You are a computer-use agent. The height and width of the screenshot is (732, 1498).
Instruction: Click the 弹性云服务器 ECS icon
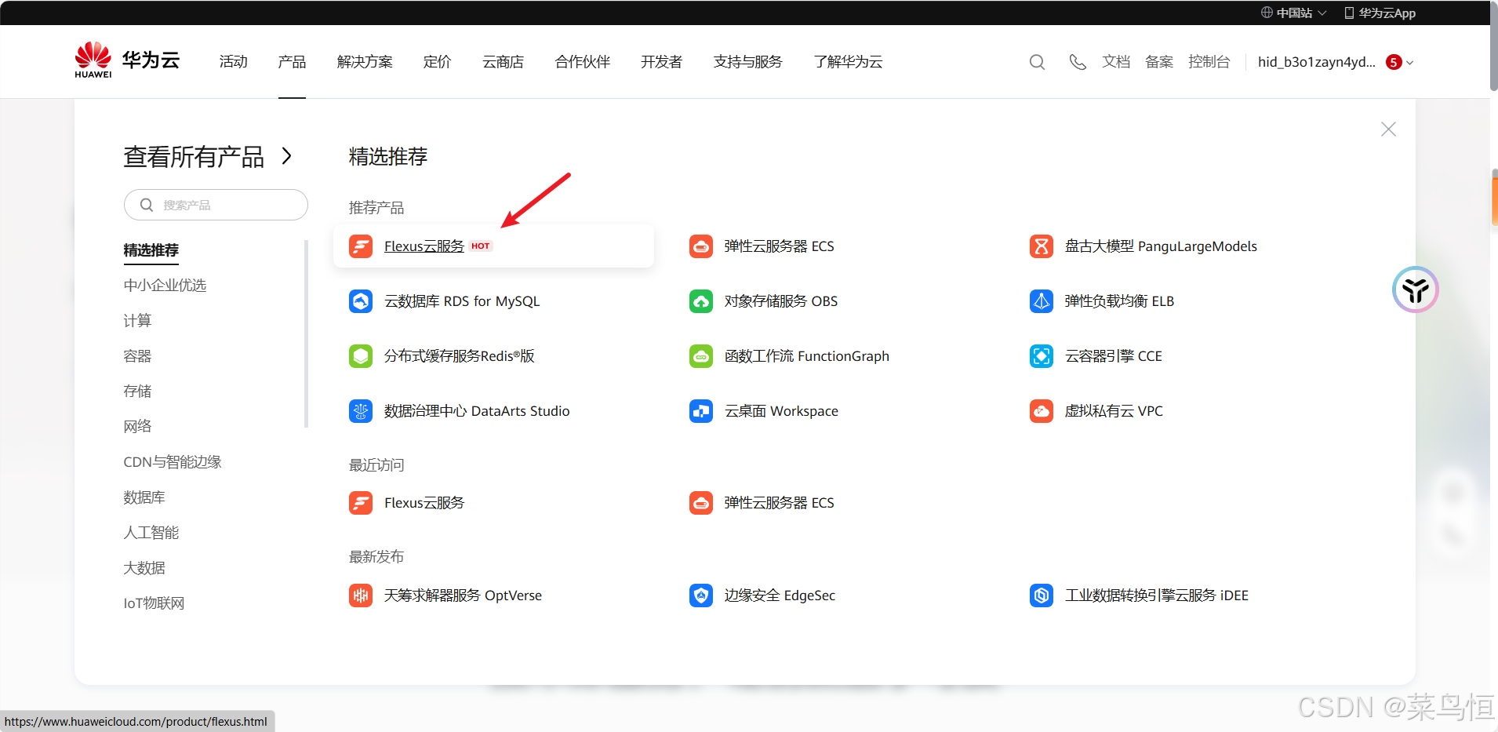point(700,246)
